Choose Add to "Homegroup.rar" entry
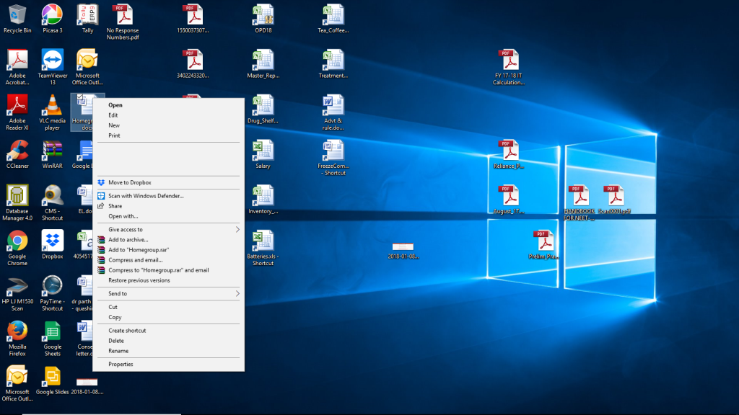This screenshot has height=415, width=739. [x=169, y=250]
